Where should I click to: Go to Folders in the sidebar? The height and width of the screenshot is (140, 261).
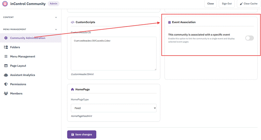[x=31, y=47]
